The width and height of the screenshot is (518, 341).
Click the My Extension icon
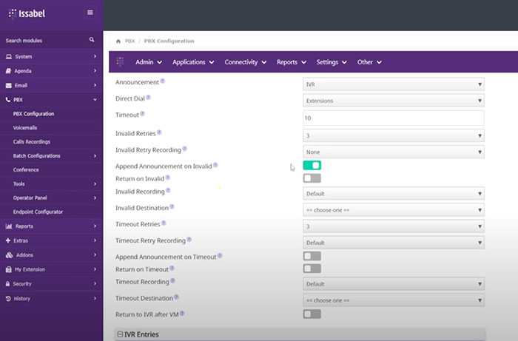coord(9,269)
